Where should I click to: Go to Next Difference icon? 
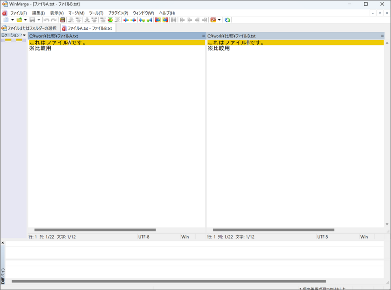point(71,20)
